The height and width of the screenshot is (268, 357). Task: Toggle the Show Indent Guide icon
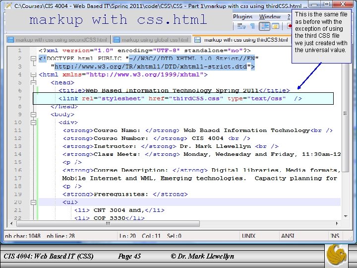click(x=264, y=26)
